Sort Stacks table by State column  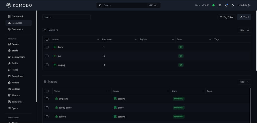187,91
